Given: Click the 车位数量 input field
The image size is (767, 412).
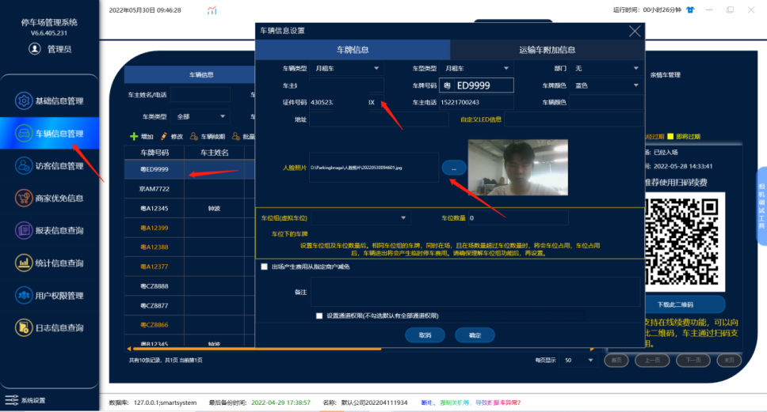Looking at the screenshot, I should [518, 217].
